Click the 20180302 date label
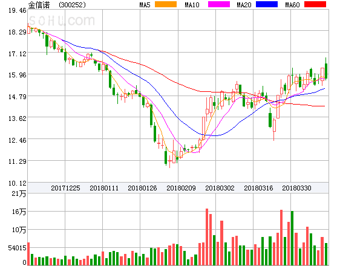Image resolution: width=363 pixels, height=266 pixels. (x=220, y=188)
